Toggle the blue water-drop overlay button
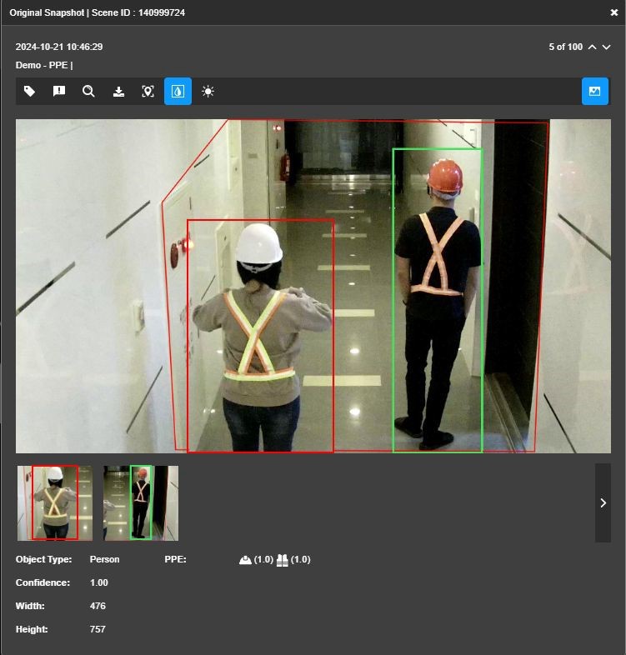 point(178,91)
